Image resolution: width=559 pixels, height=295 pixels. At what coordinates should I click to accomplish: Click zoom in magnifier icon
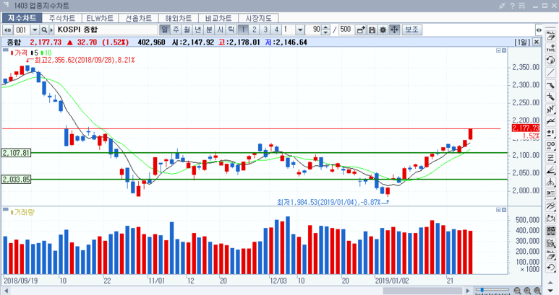527,291
